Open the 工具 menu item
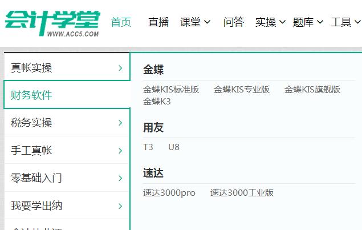The height and width of the screenshot is (230, 362). (341, 22)
